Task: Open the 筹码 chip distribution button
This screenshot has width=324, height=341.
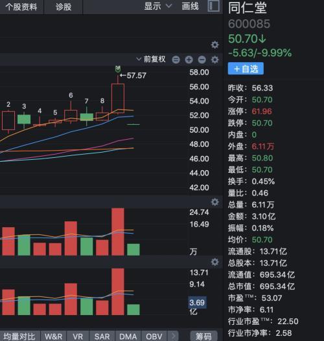Action: [x=203, y=336]
